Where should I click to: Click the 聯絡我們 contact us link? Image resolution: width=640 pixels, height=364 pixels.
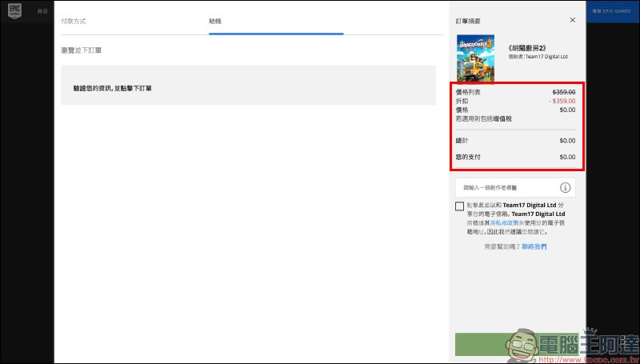pos(534,247)
